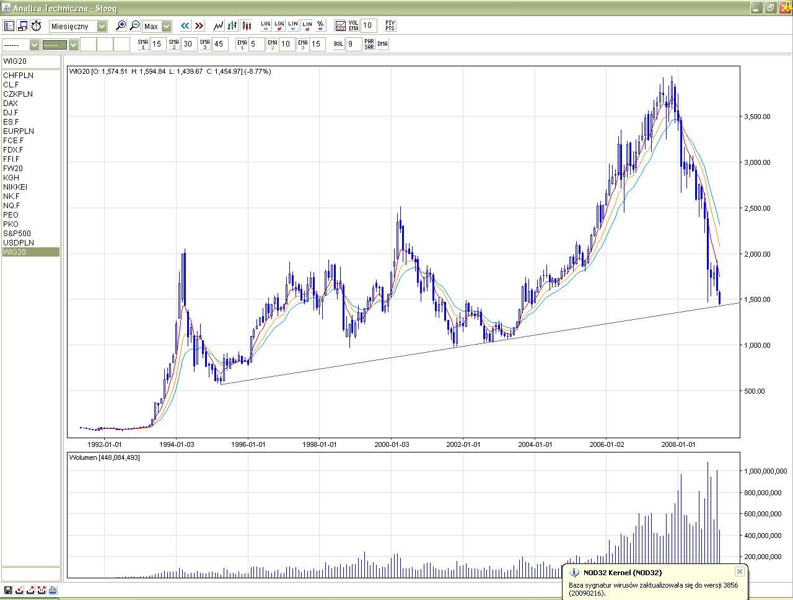Close the NOD32 Kernel notification balloon
Image resolution: width=793 pixels, height=600 pixels.
coord(739,571)
